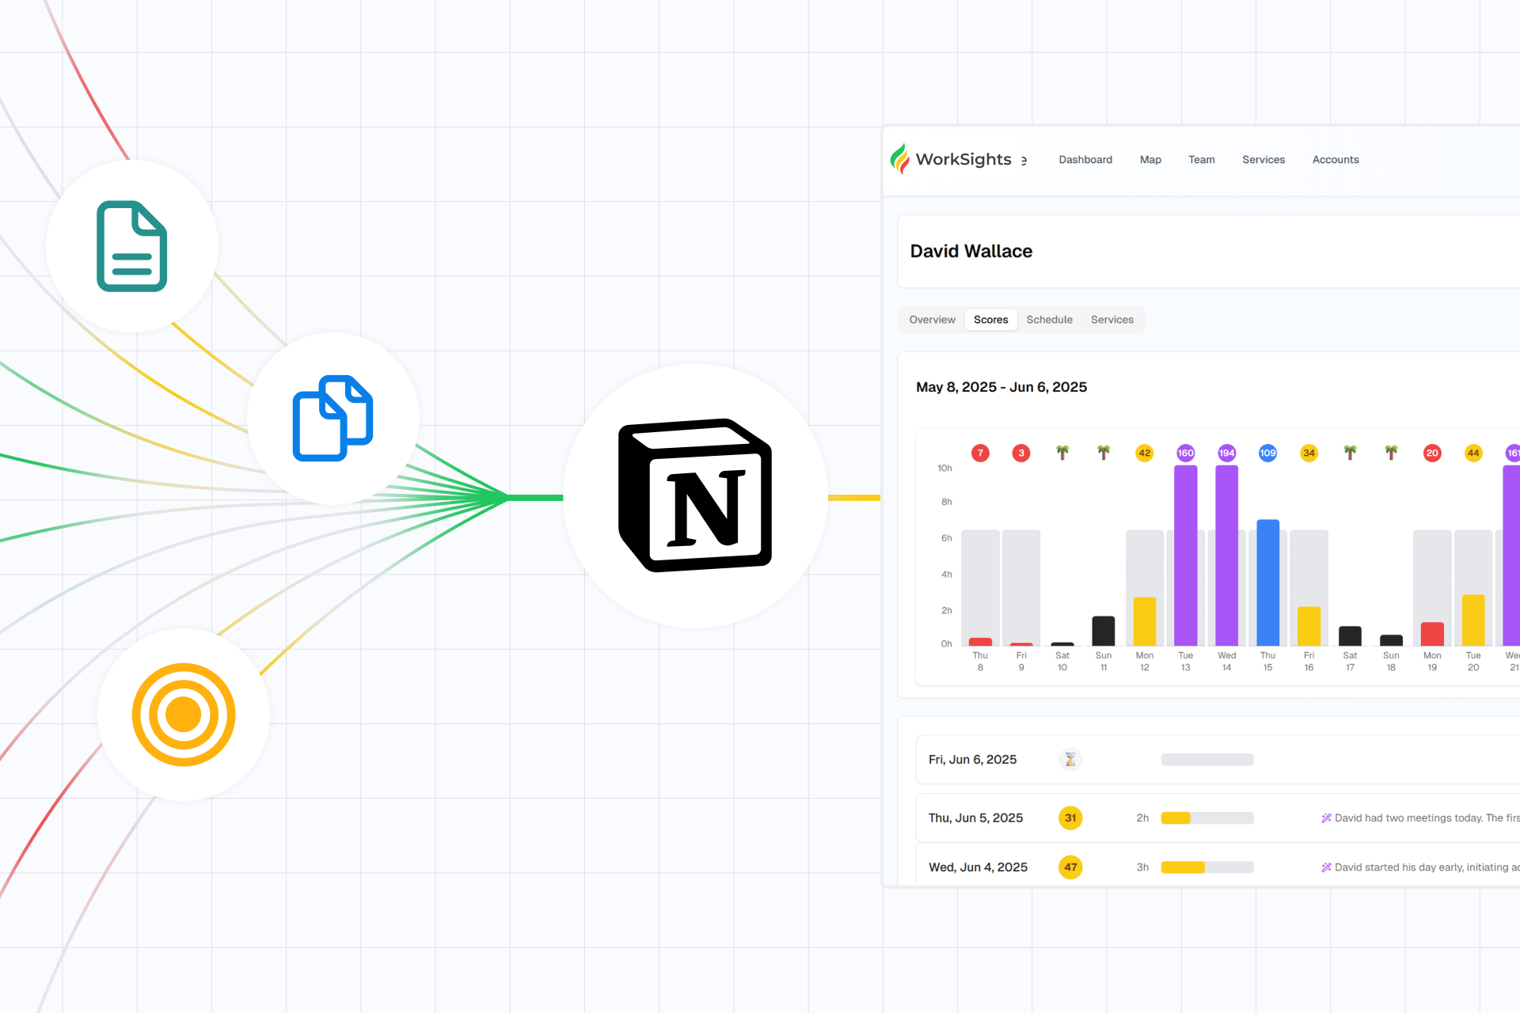Select the Scores tab

click(x=991, y=320)
